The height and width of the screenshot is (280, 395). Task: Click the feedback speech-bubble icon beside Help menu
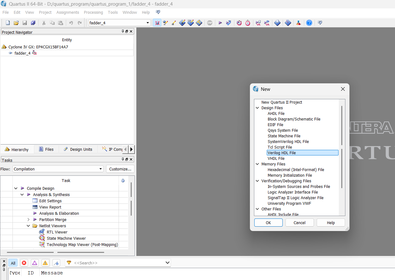coord(158,12)
